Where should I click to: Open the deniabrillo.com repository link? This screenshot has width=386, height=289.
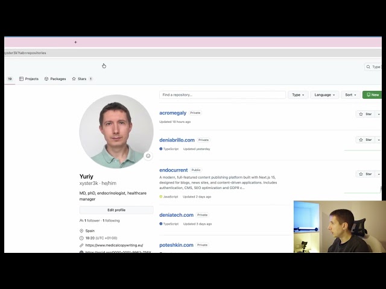pyautogui.click(x=177, y=140)
